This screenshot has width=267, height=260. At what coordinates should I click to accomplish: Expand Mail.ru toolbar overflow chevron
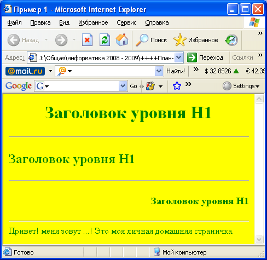[196, 70]
